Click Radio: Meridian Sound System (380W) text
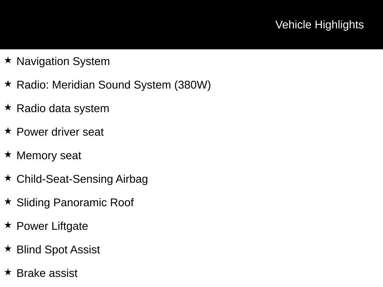Image resolution: width=383 pixels, height=287 pixels. [114, 85]
